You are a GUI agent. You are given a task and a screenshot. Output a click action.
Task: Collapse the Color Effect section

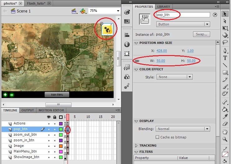point(136,69)
